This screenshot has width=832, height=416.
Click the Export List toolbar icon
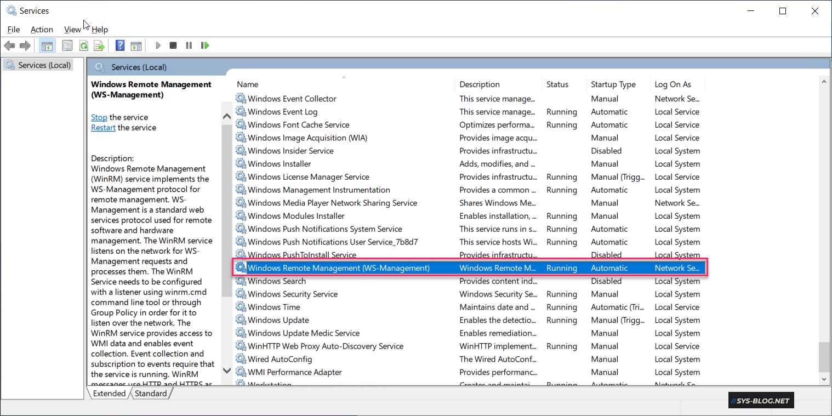99,45
